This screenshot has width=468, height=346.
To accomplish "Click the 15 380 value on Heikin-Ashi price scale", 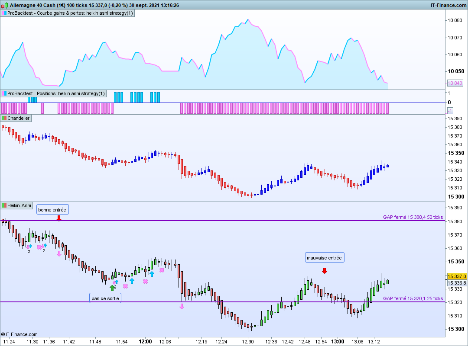I will [x=455, y=221].
